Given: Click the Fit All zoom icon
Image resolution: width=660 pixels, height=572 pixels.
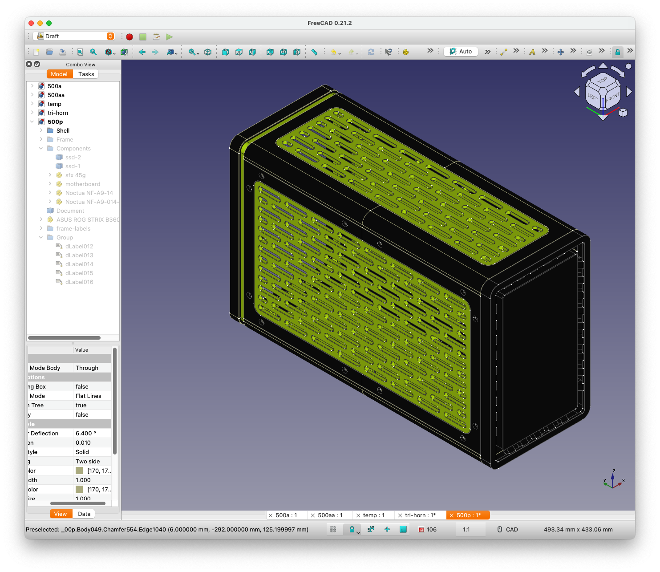Looking at the screenshot, I should point(80,52).
